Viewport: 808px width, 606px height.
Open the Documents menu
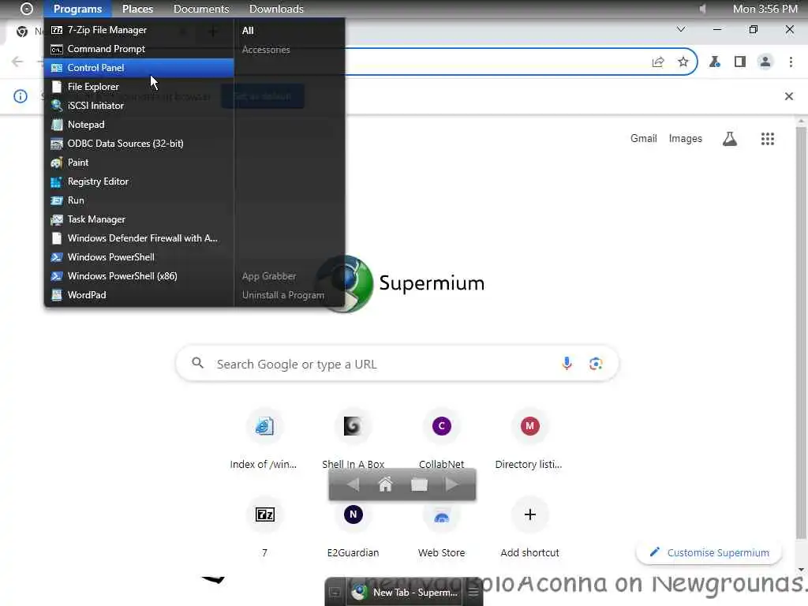(201, 9)
